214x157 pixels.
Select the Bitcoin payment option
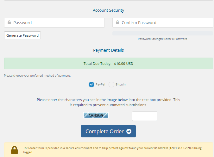(x=111, y=85)
